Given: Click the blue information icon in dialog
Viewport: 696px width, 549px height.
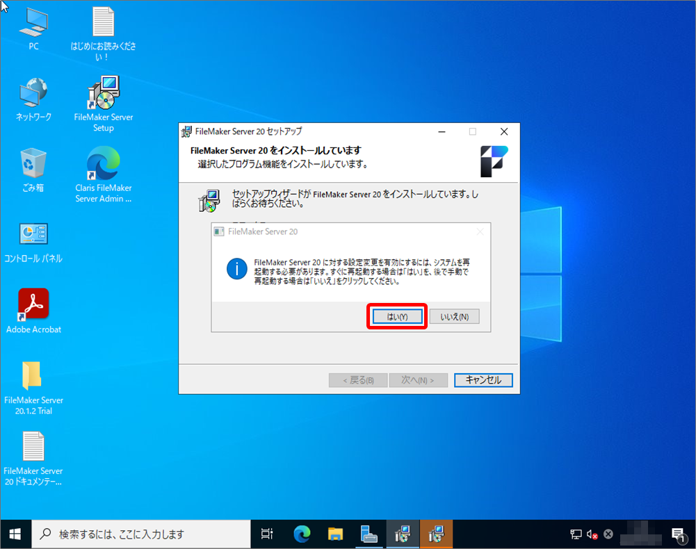Looking at the screenshot, I should pos(236,269).
